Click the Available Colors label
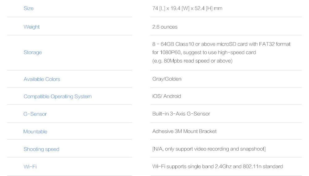The width and height of the screenshot is (309, 176). (x=42, y=79)
